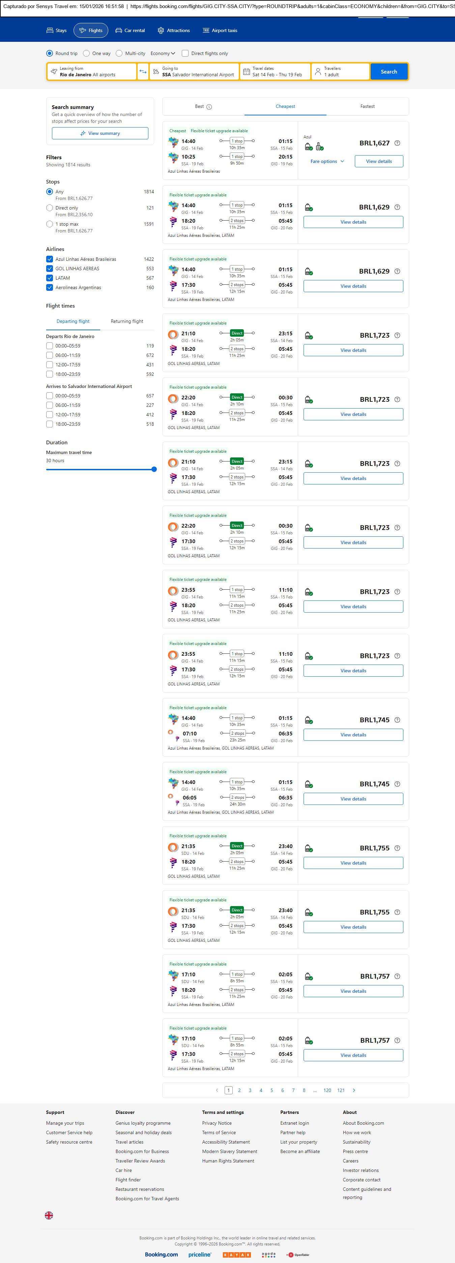Select the Direct only stops option
The width and height of the screenshot is (455, 1263).
pyautogui.click(x=50, y=208)
